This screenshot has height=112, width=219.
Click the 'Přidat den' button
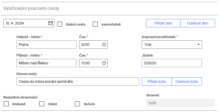point(163,23)
